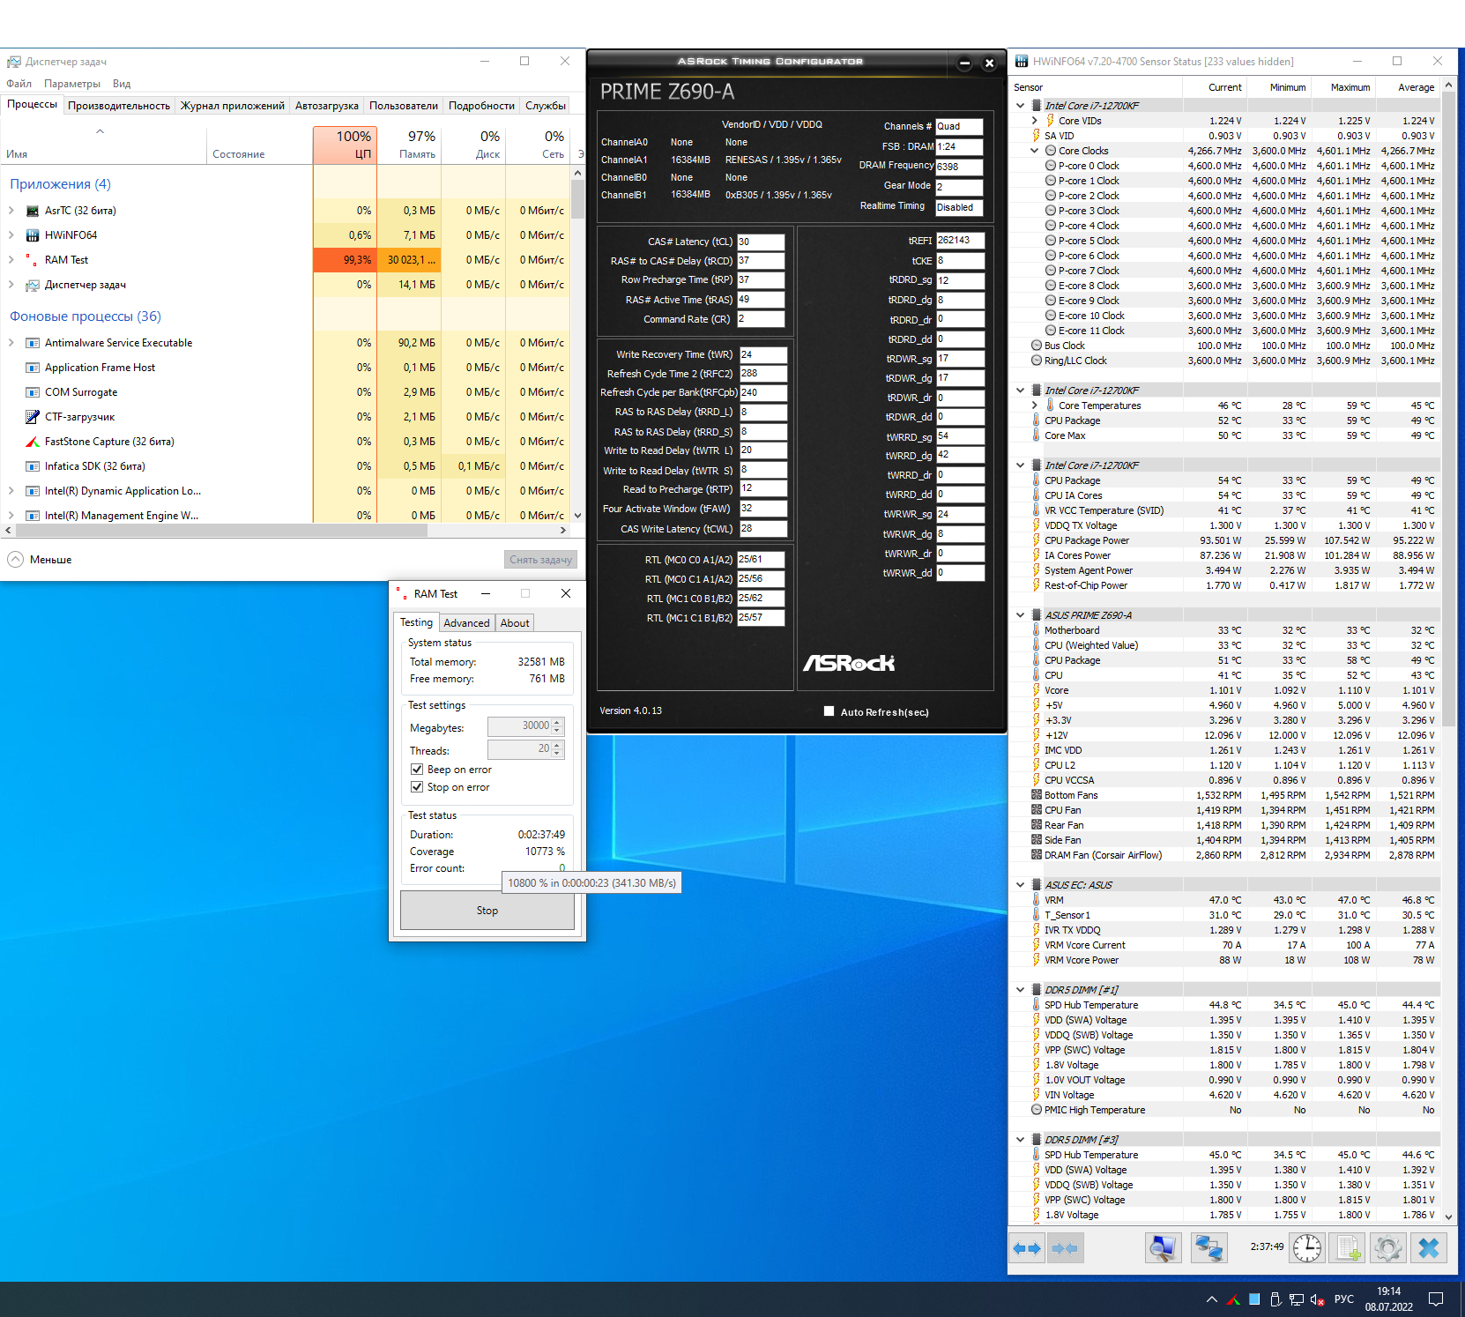
Task: Click Antimalware Service Executable process icon
Action: [33, 343]
